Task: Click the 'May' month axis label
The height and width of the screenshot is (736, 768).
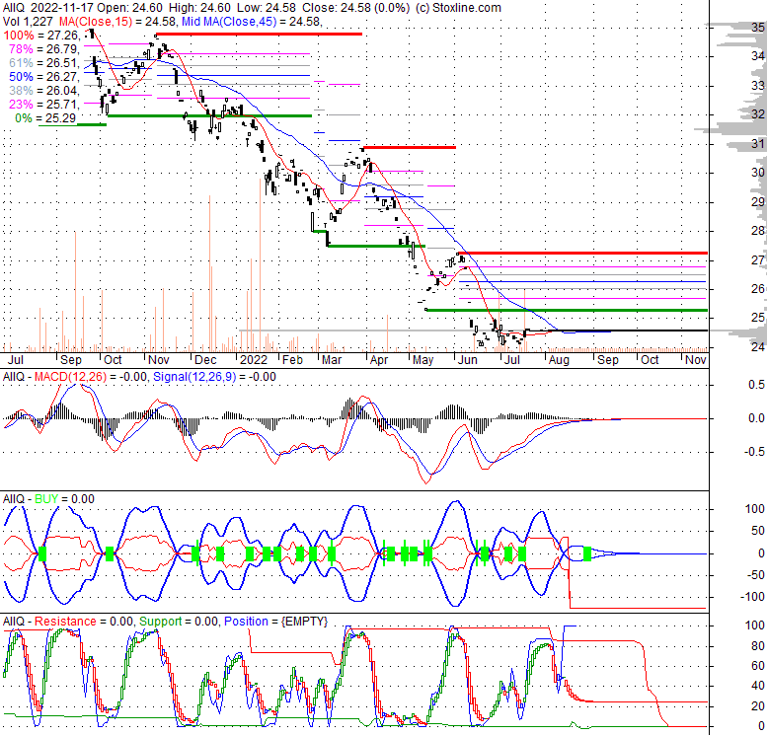Action: pyautogui.click(x=422, y=360)
